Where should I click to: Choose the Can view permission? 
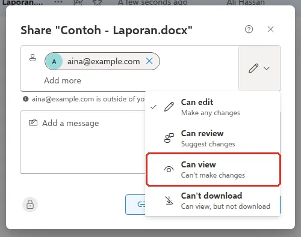point(213,170)
